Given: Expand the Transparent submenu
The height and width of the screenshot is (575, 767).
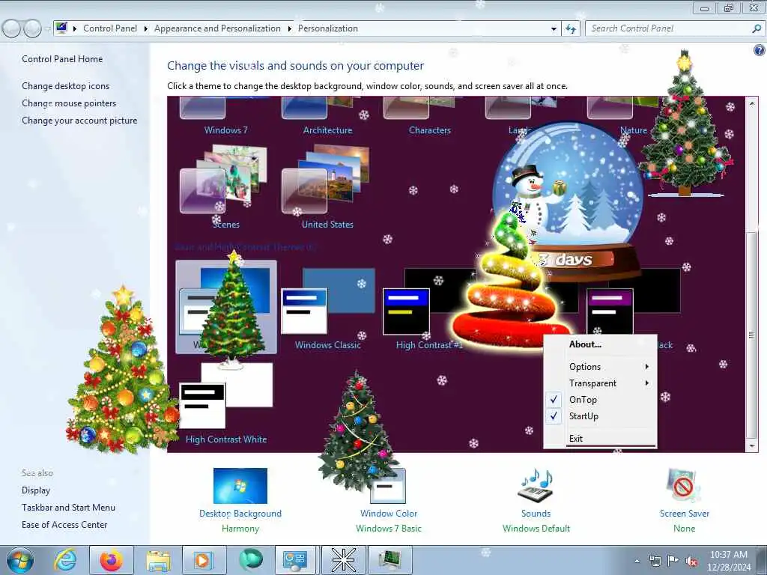Looking at the screenshot, I should click(600, 383).
